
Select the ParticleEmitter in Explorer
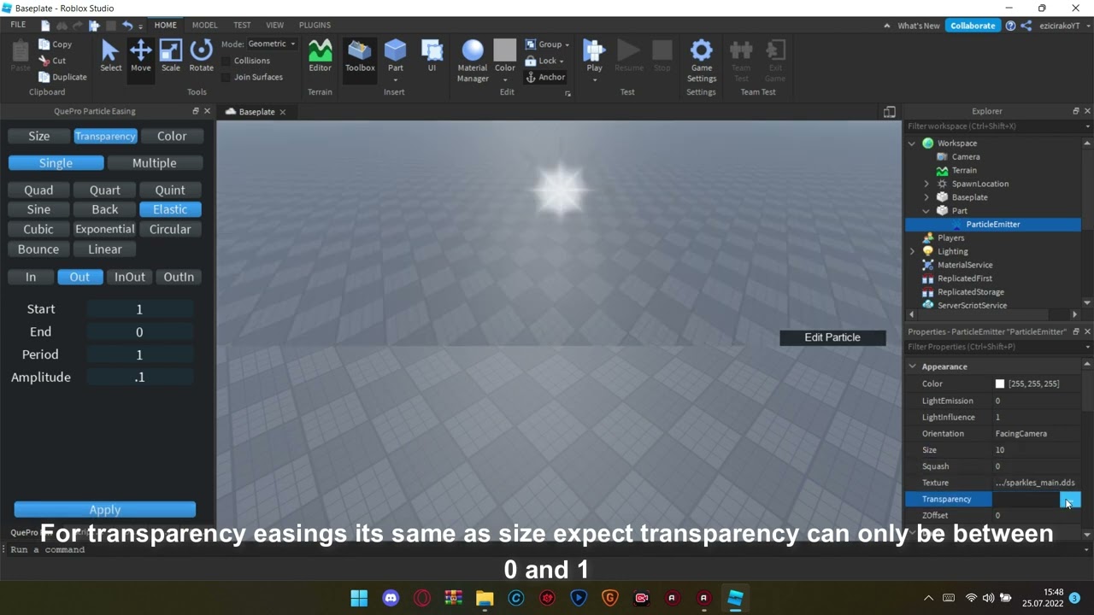(993, 224)
